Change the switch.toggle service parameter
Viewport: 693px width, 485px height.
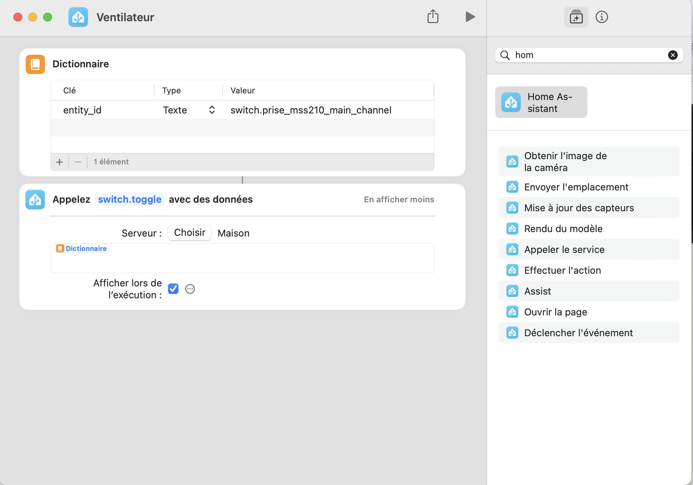[129, 199]
